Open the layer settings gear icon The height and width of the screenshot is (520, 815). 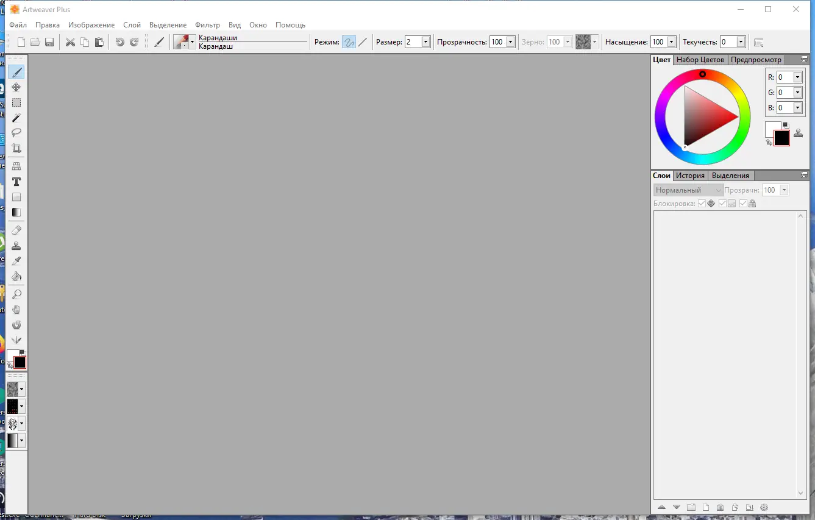click(x=764, y=507)
